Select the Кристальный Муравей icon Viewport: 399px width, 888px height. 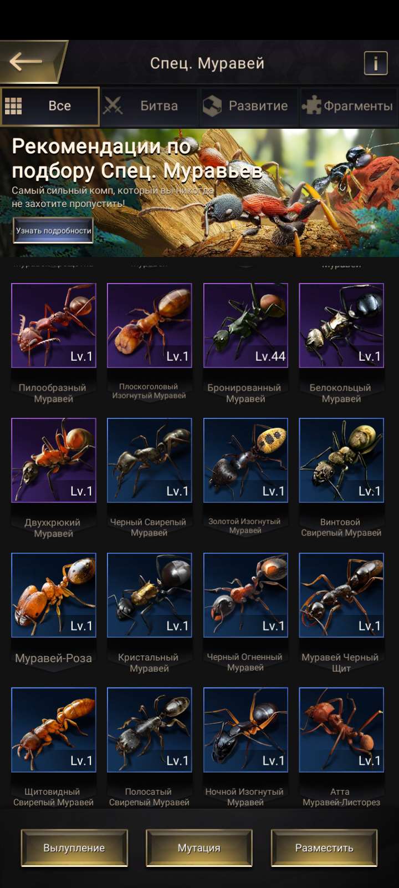coord(150,595)
